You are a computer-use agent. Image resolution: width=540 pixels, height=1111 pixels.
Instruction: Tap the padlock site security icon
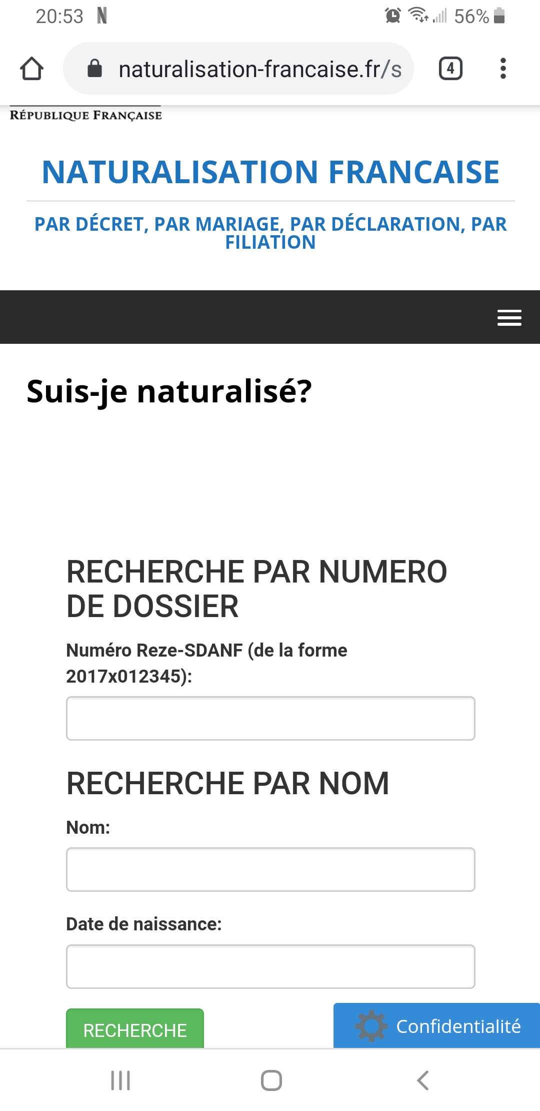[94, 69]
